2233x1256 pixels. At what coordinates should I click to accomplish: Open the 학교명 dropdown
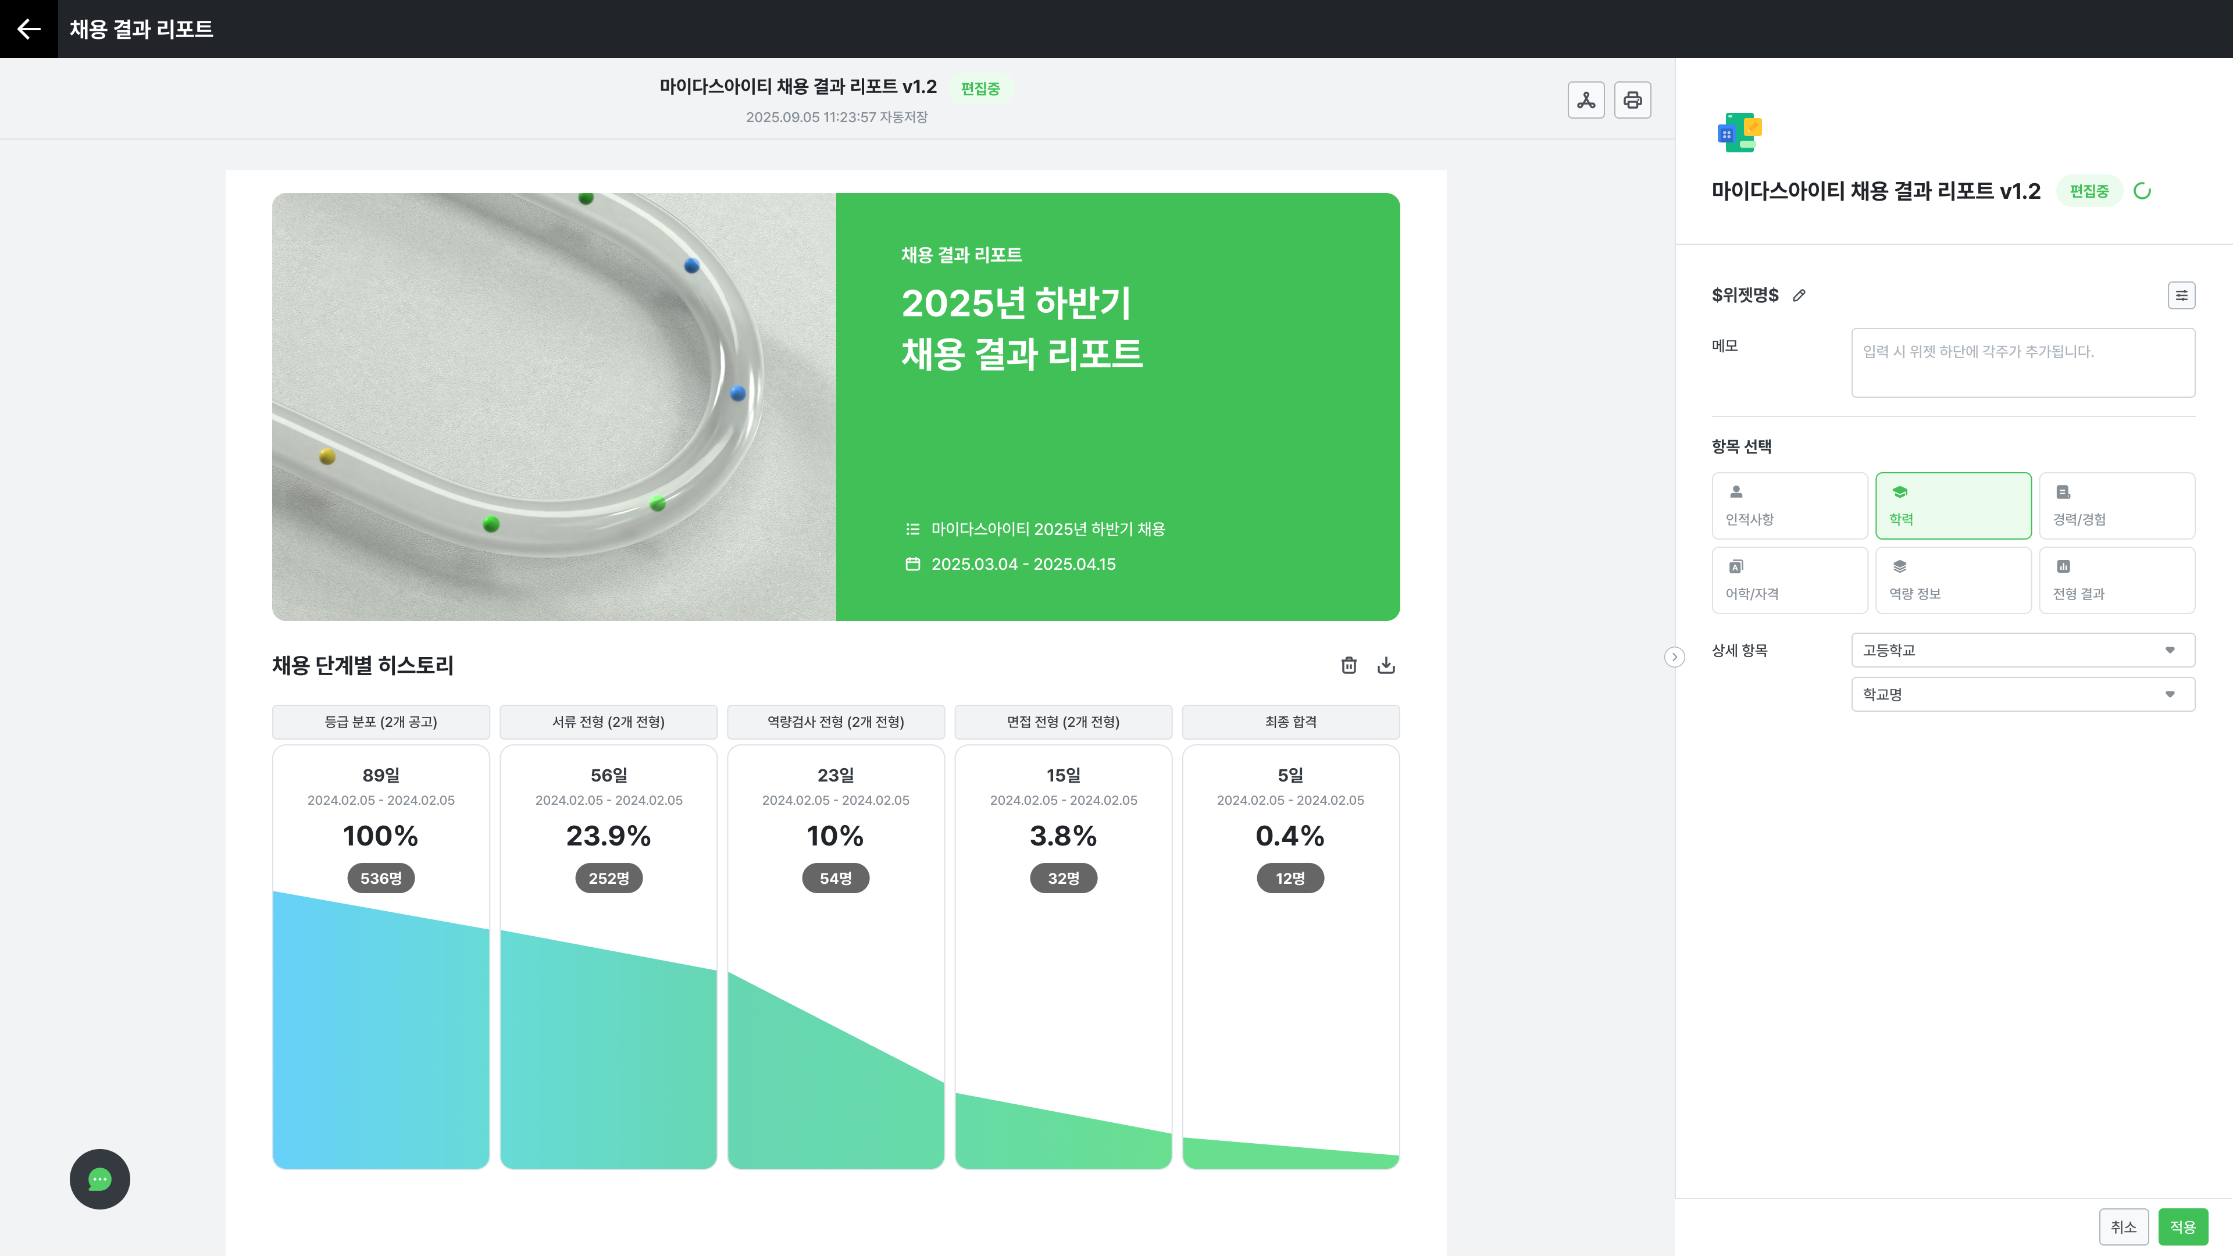tap(2022, 694)
